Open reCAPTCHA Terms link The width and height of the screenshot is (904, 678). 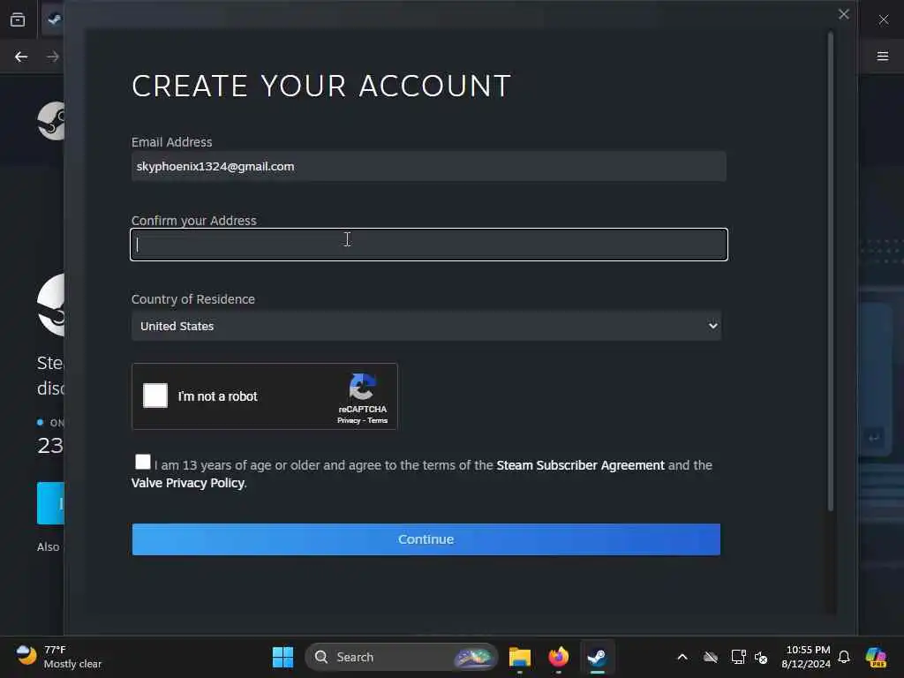(x=378, y=420)
